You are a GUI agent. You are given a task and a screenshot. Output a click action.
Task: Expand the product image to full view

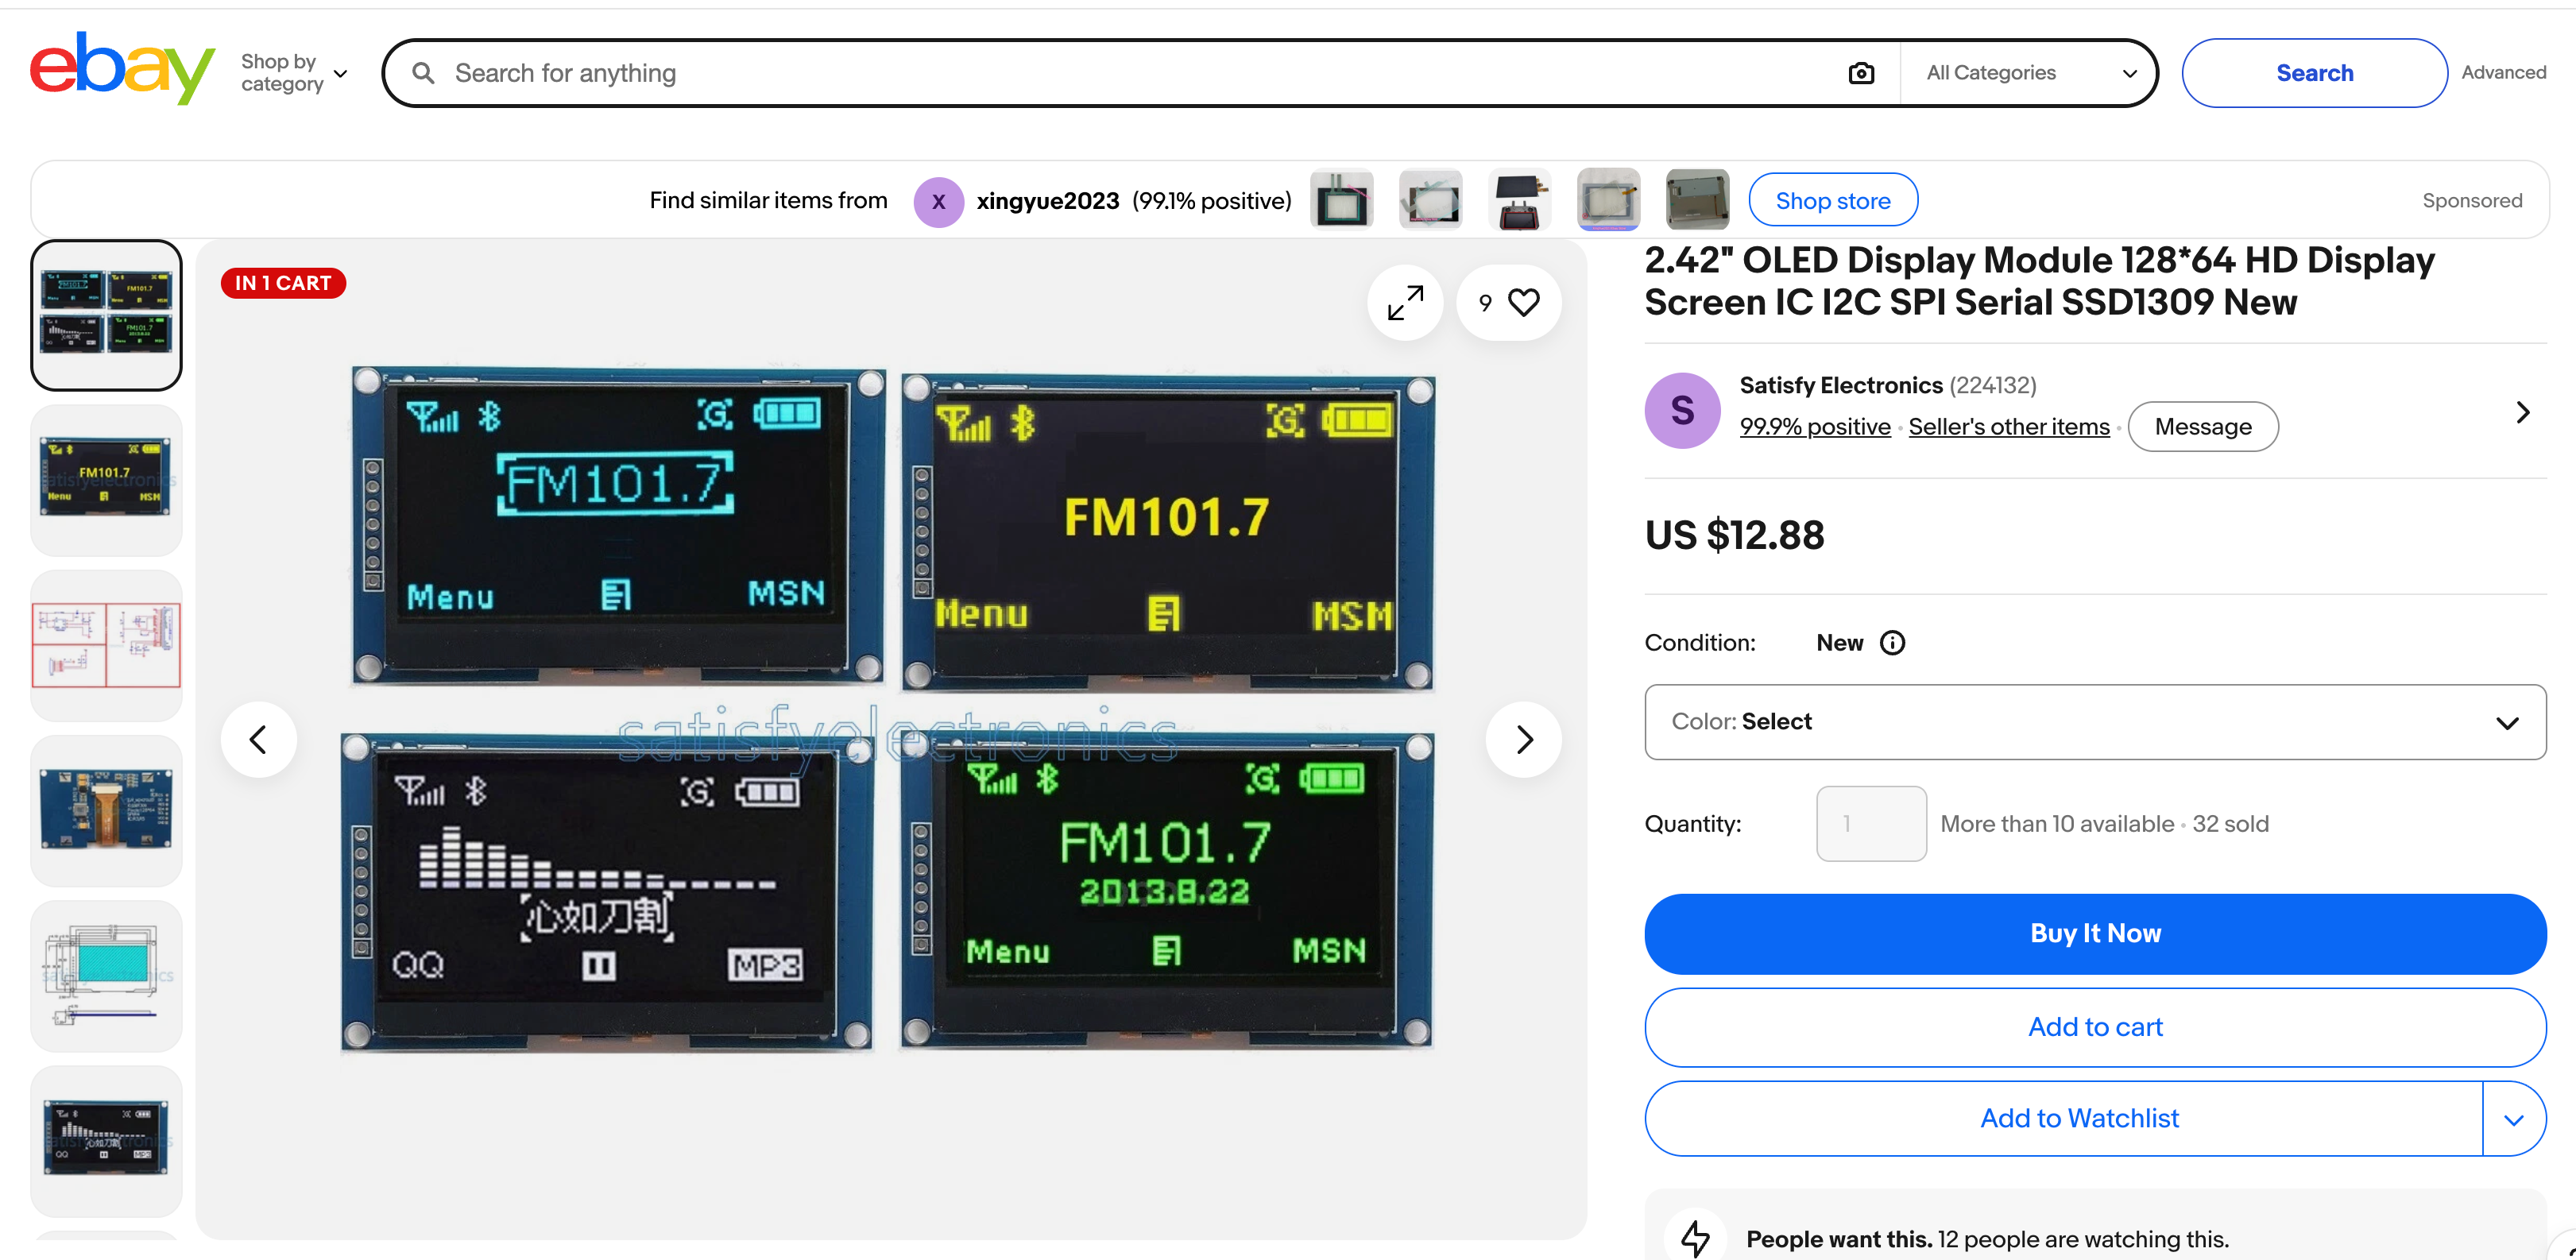[x=1405, y=302]
